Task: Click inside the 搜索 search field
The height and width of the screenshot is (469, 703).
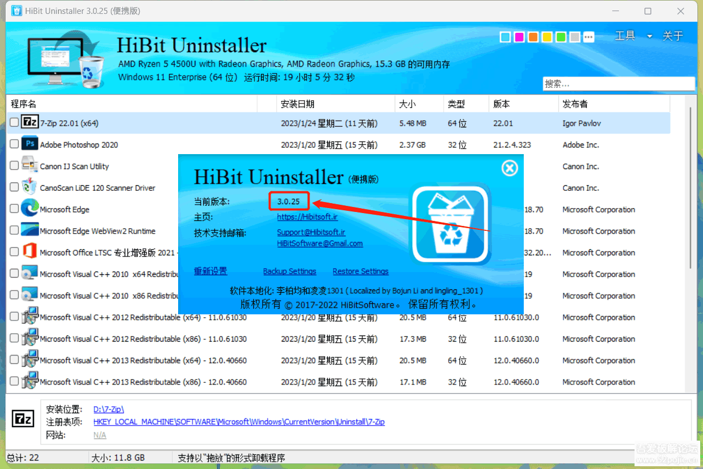Action: point(618,83)
